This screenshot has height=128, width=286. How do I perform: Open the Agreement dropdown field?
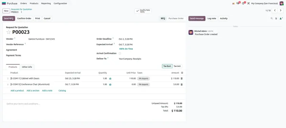point(60,50)
